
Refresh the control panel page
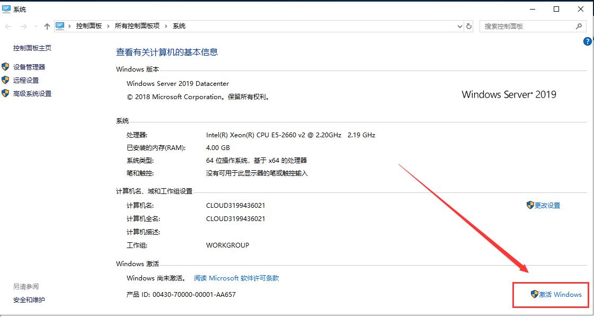[x=469, y=27]
